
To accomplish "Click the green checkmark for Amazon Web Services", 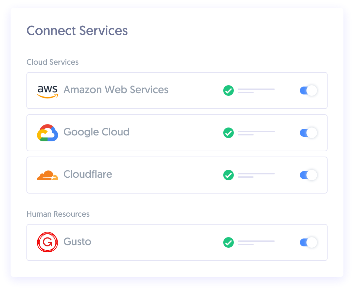I will [229, 91].
